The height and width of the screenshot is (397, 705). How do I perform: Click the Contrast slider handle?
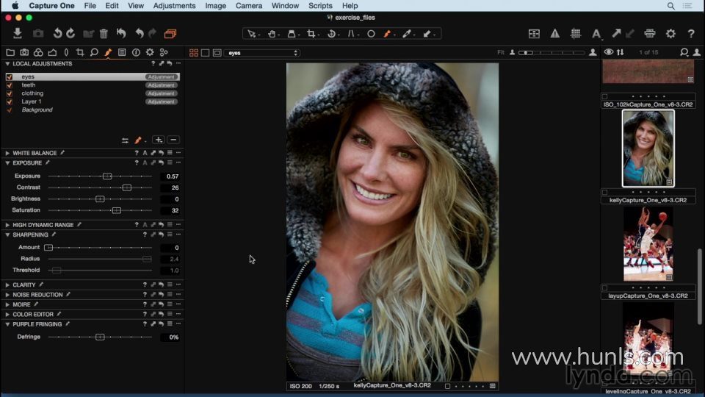pyautogui.click(x=126, y=187)
